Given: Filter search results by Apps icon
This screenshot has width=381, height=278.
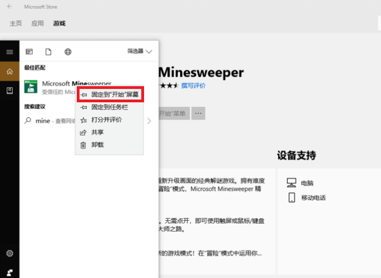Looking at the screenshot, I should coord(29,52).
